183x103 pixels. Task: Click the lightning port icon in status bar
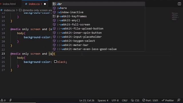(x=11, y=100)
